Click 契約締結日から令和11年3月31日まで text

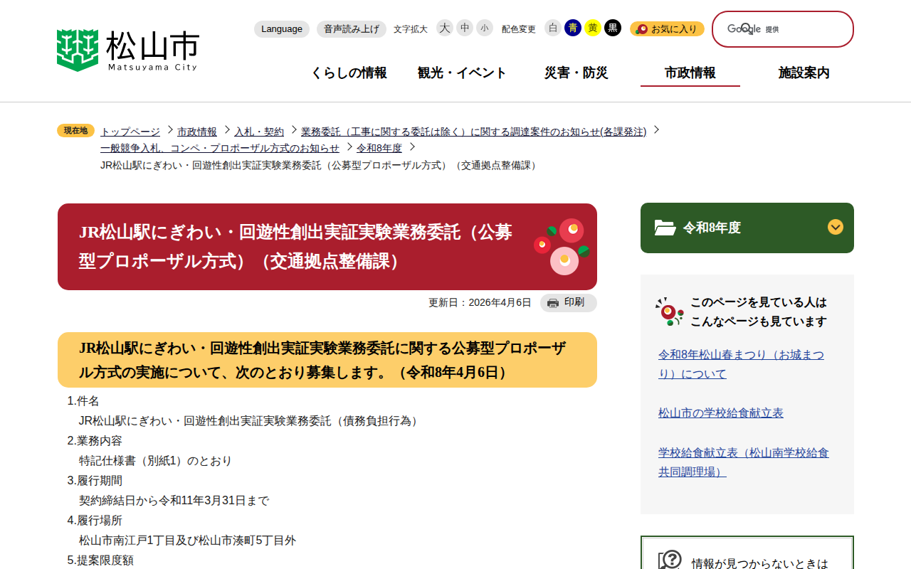pyautogui.click(x=174, y=501)
